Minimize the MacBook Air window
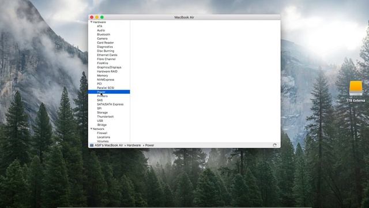 pyautogui.click(x=97, y=17)
